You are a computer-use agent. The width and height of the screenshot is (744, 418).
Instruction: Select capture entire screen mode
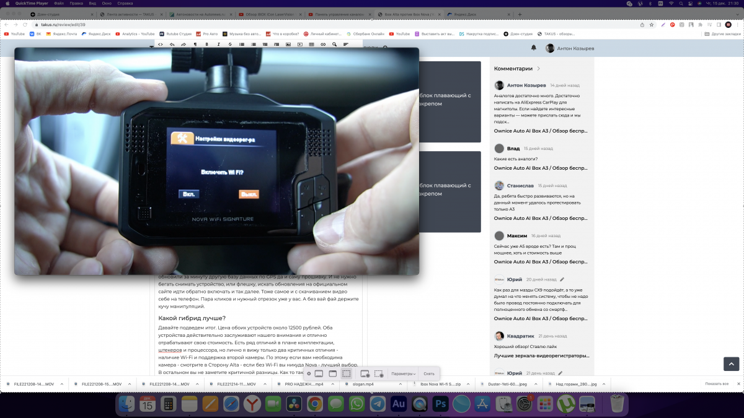pos(319,374)
